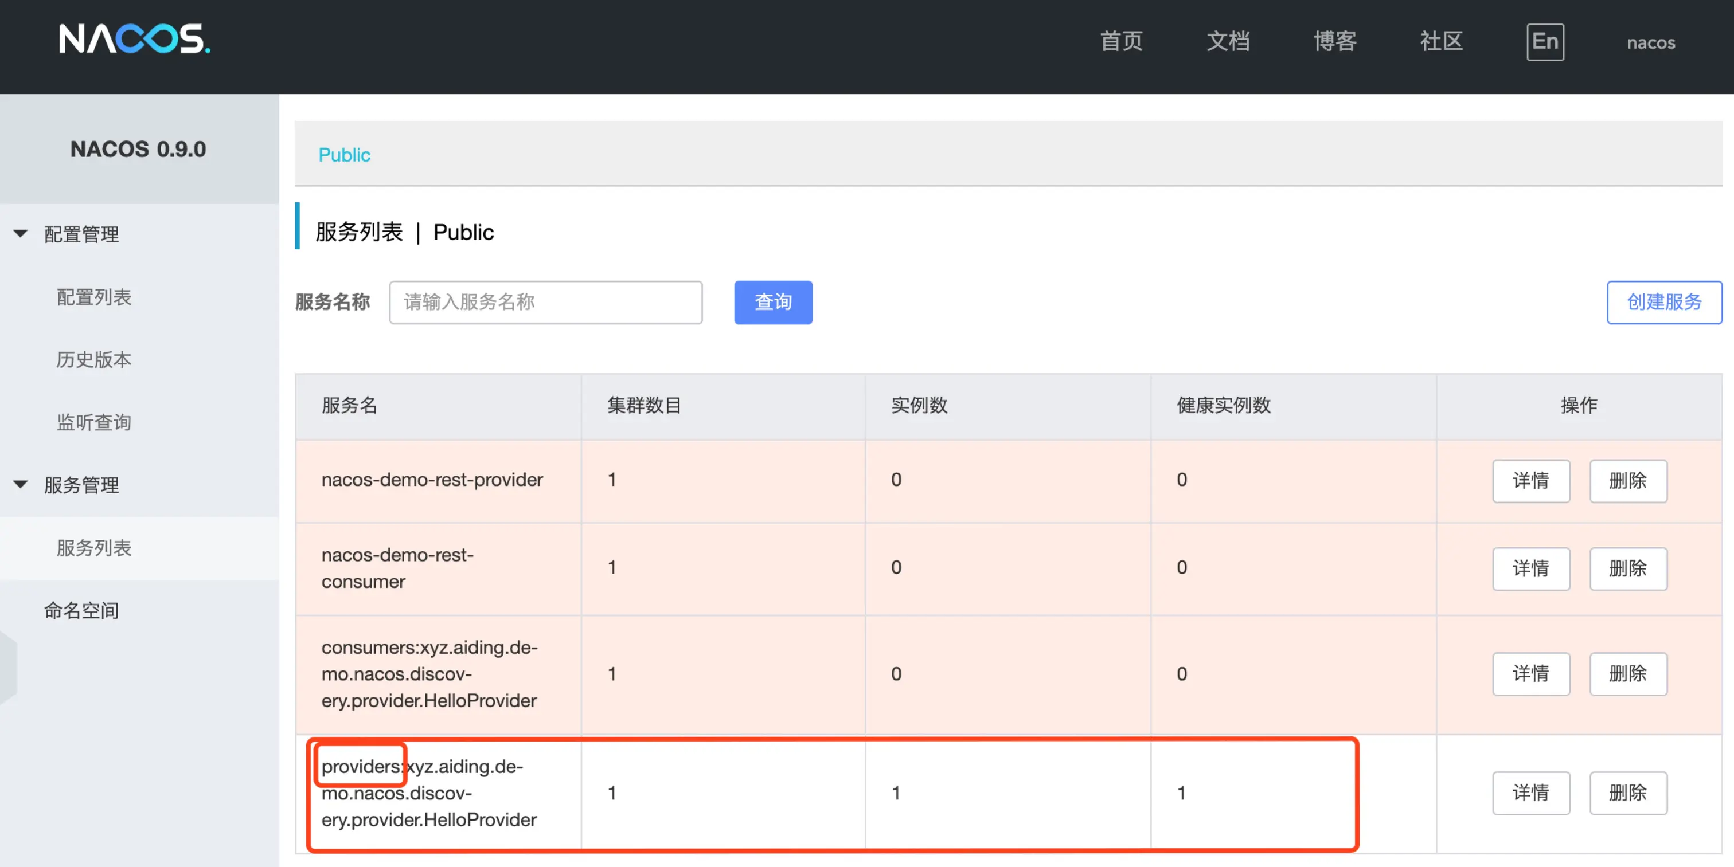Open the 博客 nav link

click(x=1334, y=42)
